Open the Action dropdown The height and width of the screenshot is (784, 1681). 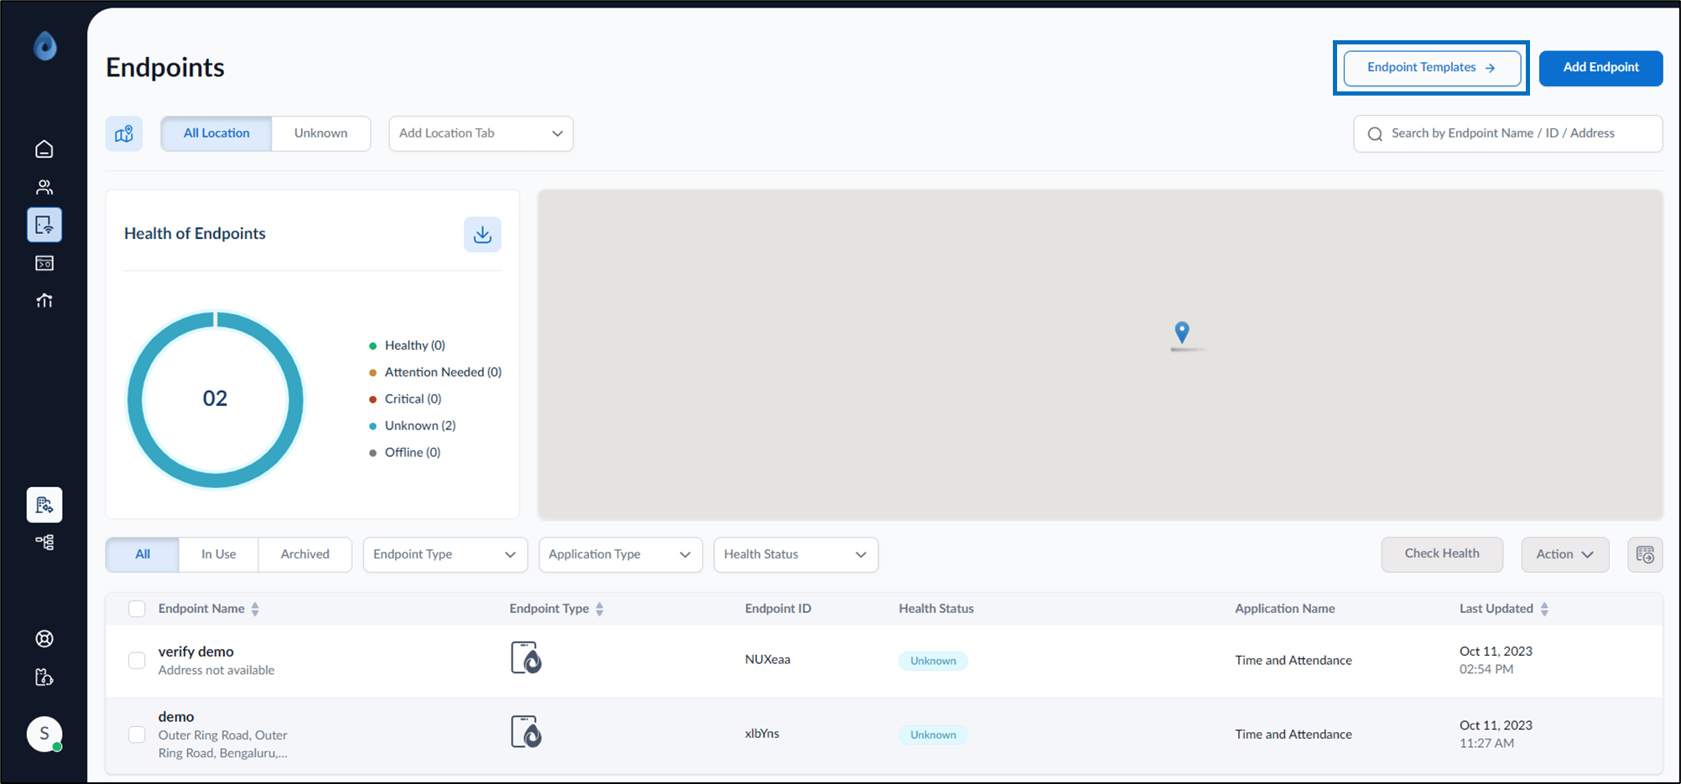tap(1565, 554)
